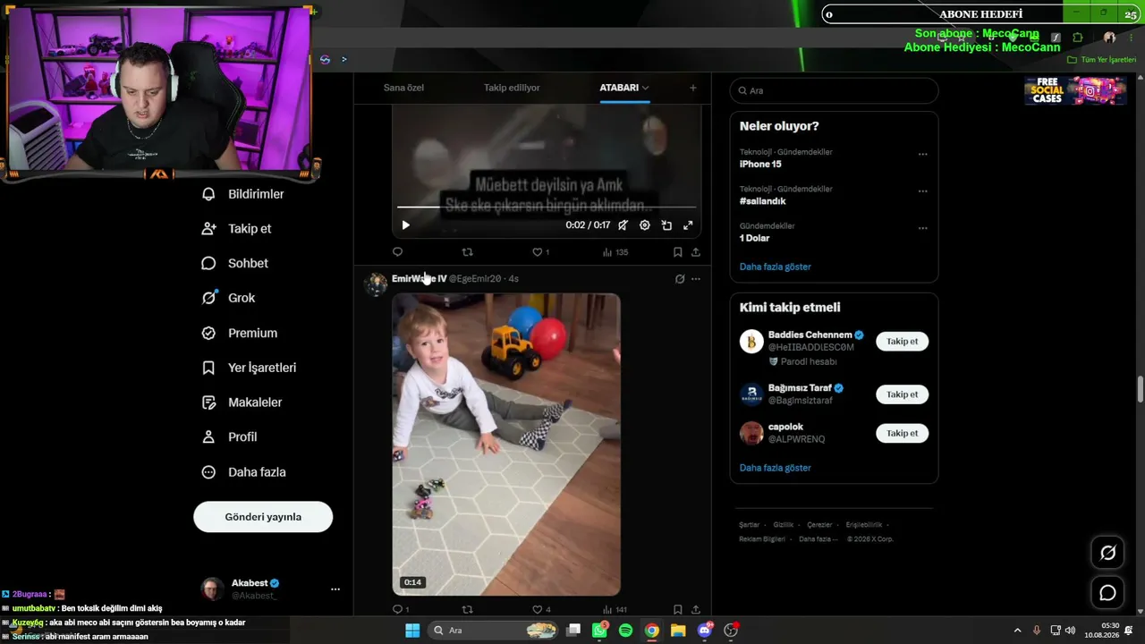Repost the top video post
The image size is (1145, 644).
467,252
